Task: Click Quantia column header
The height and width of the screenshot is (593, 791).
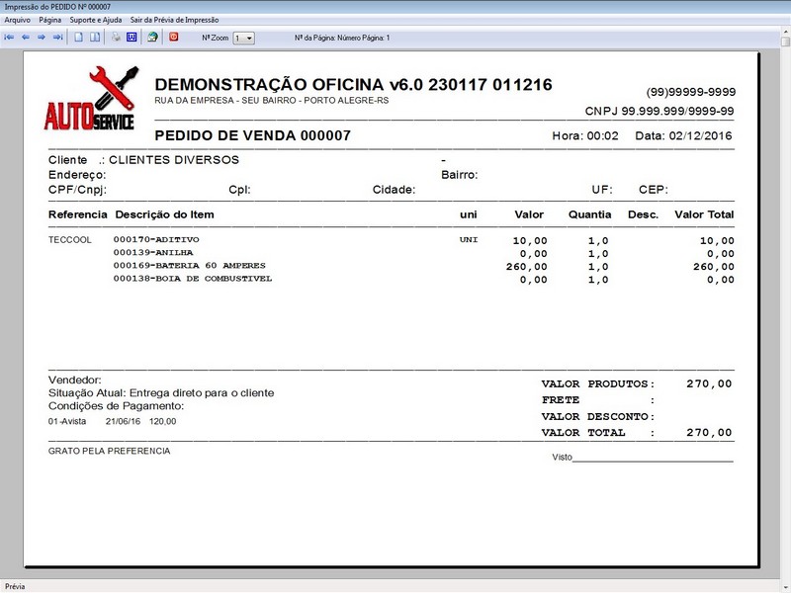Action: (x=589, y=214)
